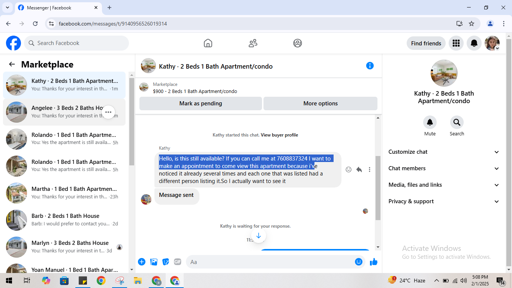Open taskbar notification center icon
This screenshot has width=512, height=288.
coord(501,280)
